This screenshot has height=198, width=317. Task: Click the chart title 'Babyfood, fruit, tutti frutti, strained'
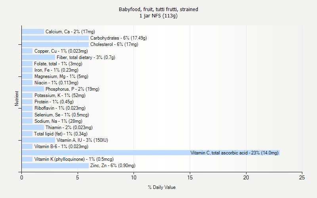coord(158,9)
